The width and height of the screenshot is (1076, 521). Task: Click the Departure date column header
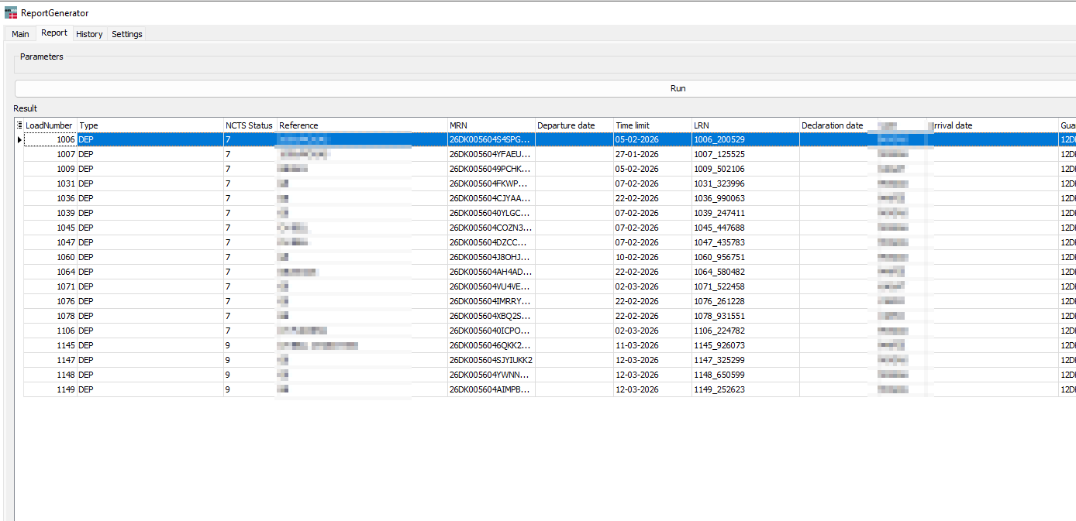coord(574,125)
